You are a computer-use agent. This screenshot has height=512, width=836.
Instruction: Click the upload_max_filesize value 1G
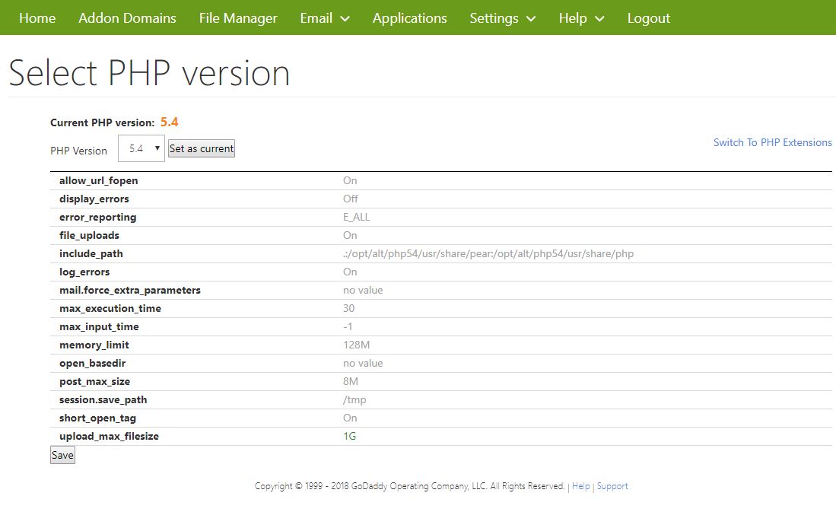pyautogui.click(x=349, y=436)
